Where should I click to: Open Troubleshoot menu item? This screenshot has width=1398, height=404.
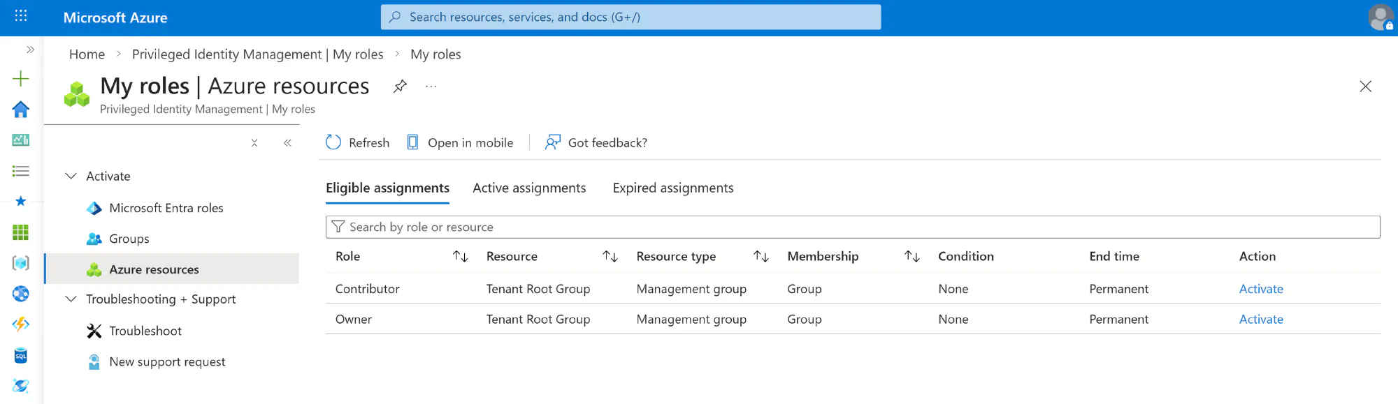pos(145,331)
